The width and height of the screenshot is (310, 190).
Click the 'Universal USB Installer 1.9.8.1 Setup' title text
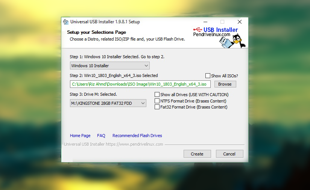tap(105, 22)
